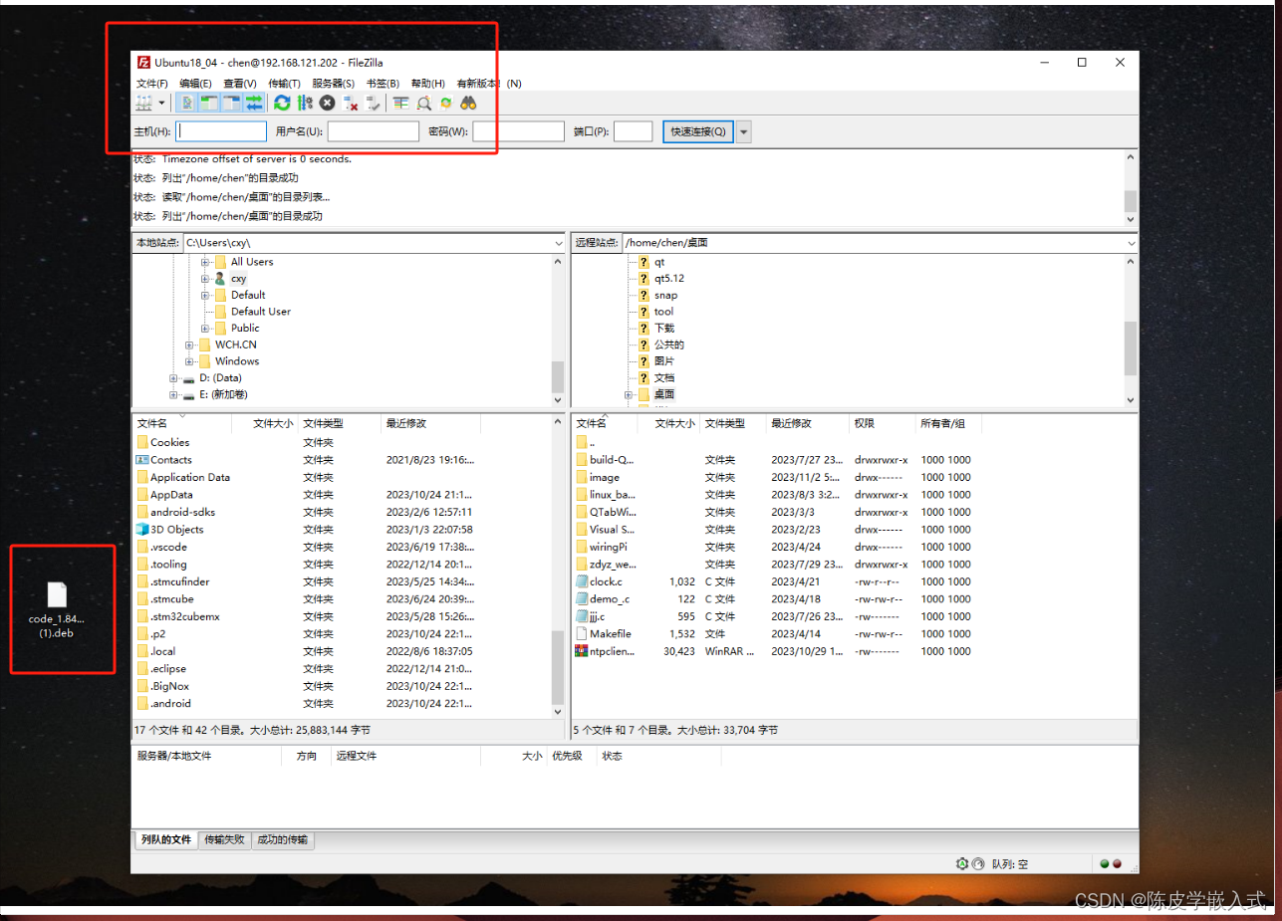Open the 查看(V) menu

[240, 84]
